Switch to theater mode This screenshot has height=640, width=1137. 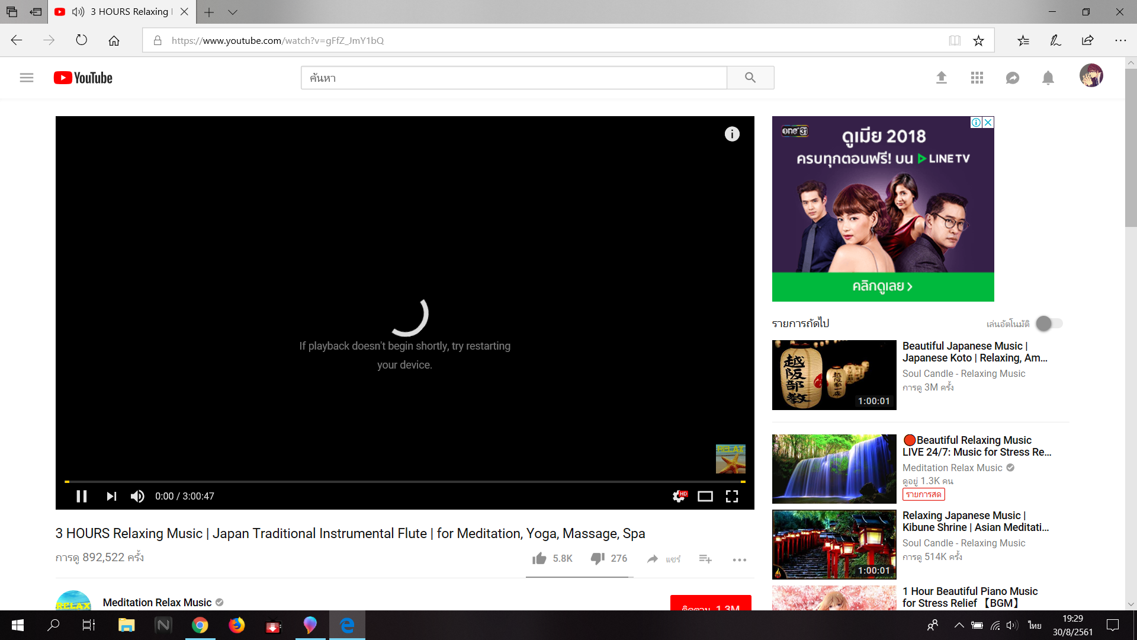tap(705, 496)
